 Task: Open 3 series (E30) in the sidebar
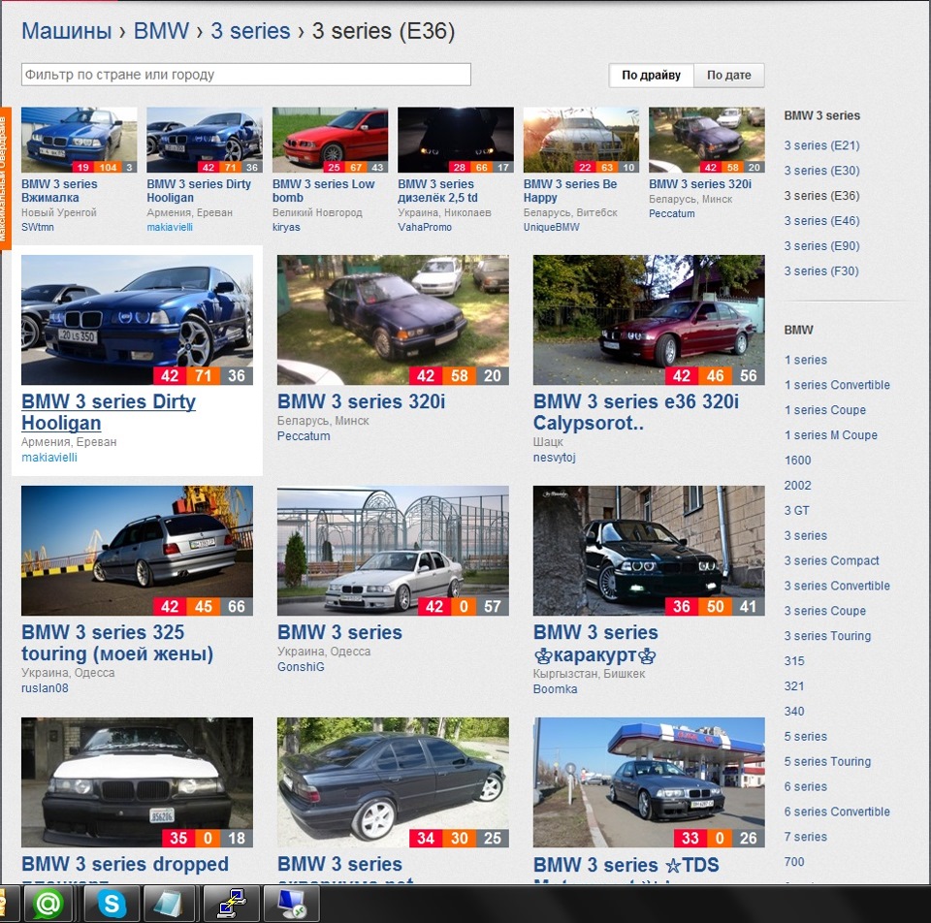(x=821, y=171)
